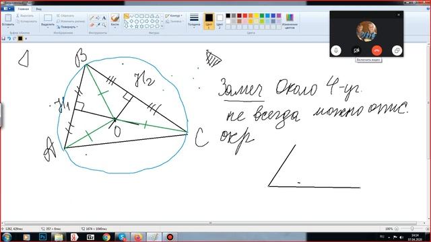Expand the Paste (Вставить) dropdown arrow
Viewport: 431px width, 242px height.
pos(8,28)
